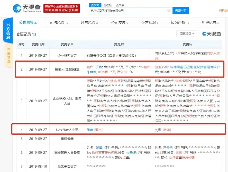Viewport: 228px width, 172px height.
Task: Click the date 2019-05-10
Action: [x=38, y=167]
